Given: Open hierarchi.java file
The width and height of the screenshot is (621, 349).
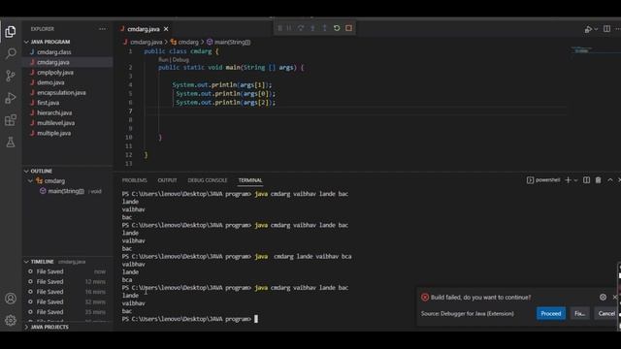Looking at the screenshot, I should click(54, 112).
